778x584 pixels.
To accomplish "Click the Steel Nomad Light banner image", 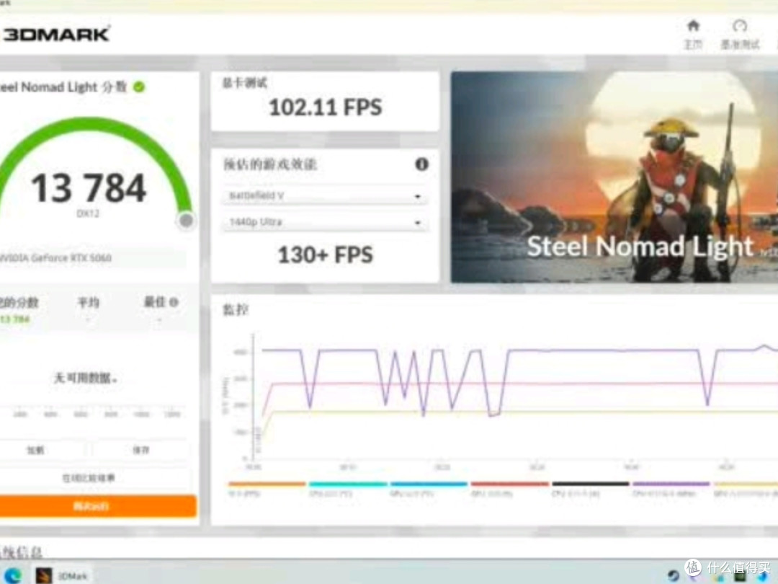I will [614, 177].
